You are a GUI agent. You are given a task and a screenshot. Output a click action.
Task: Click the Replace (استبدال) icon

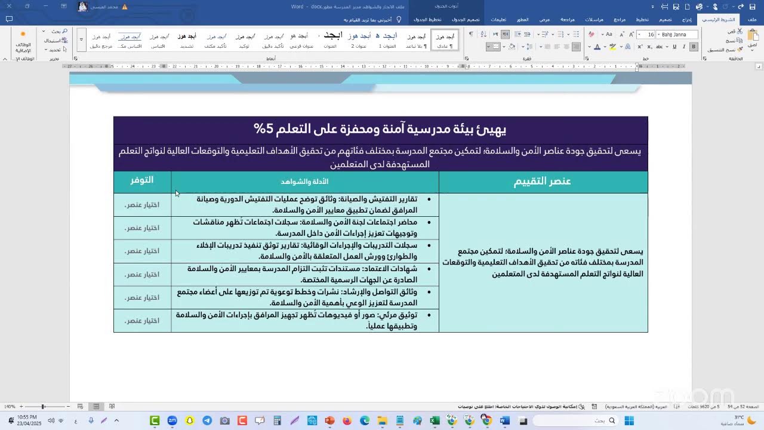pyautogui.click(x=56, y=41)
